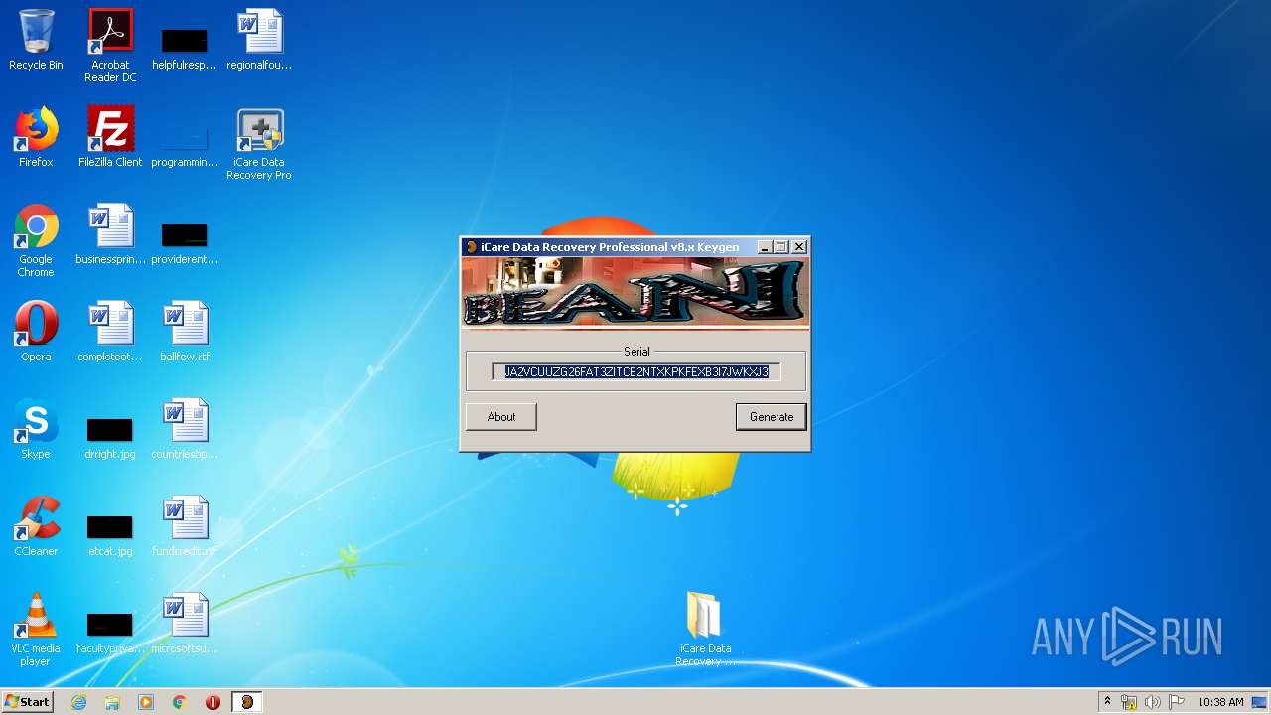
Task: Launch Acrobat Reader DC shortcut
Action: click(x=110, y=46)
